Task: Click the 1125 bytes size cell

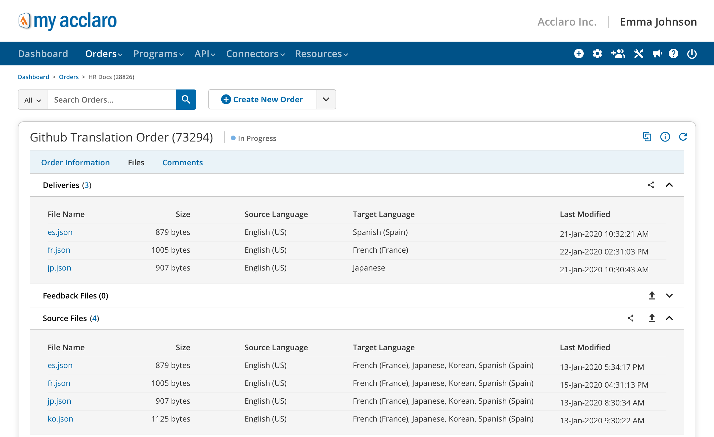Action: (171, 419)
